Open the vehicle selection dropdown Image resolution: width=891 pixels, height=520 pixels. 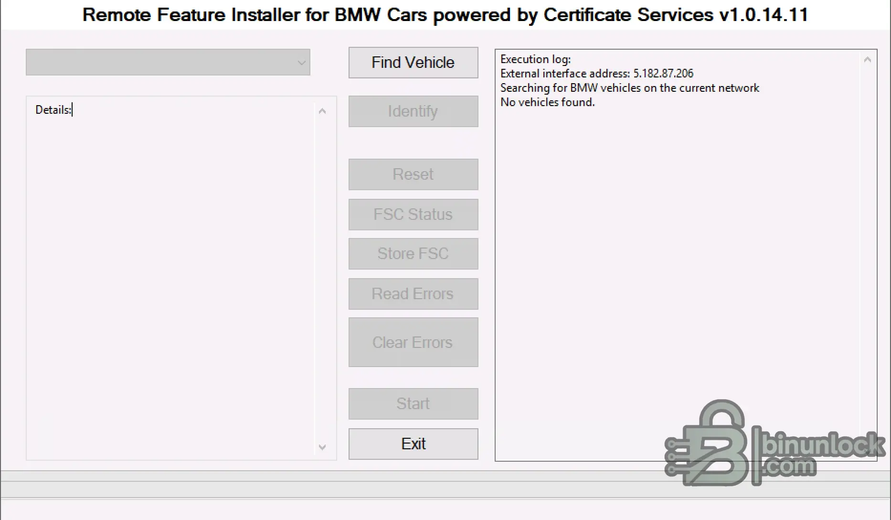point(168,62)
